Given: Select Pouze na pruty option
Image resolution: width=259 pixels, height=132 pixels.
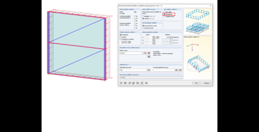Looking at the screenshot, I should pos(143,28).
